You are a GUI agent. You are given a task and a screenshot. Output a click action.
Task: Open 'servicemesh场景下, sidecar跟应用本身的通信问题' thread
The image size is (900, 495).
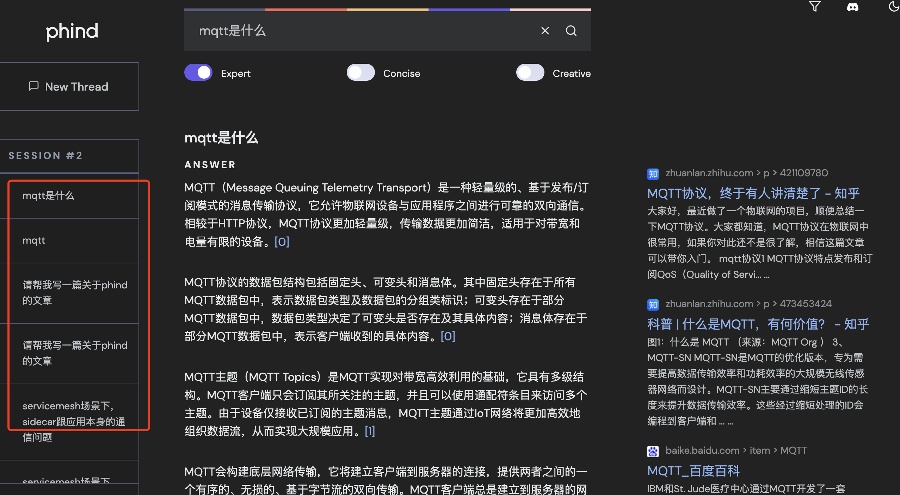coord(69,422)
